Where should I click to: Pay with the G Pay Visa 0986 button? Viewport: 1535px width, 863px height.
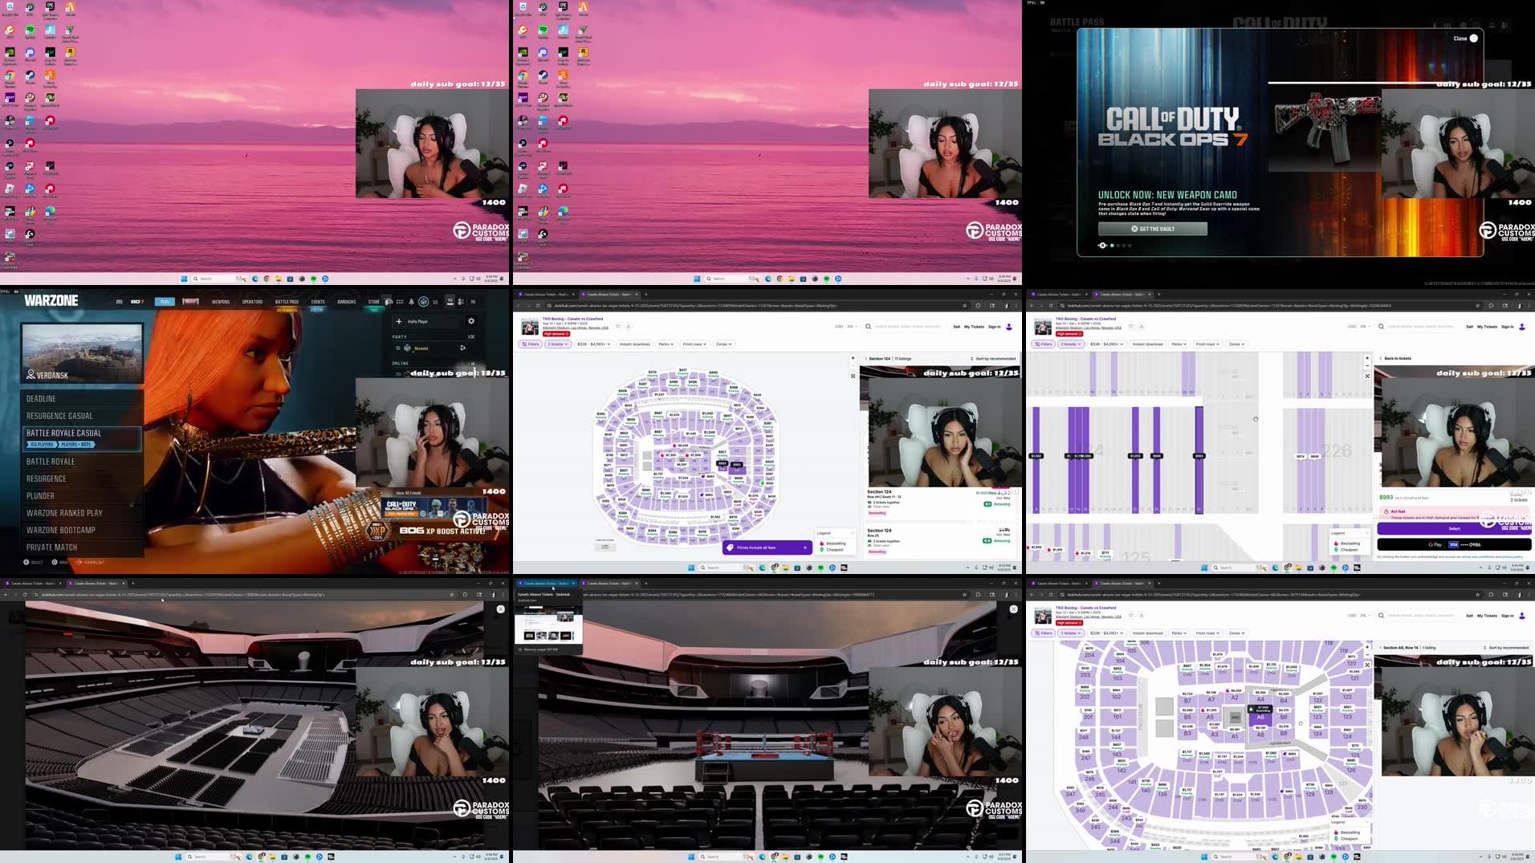click(1454, 544)
